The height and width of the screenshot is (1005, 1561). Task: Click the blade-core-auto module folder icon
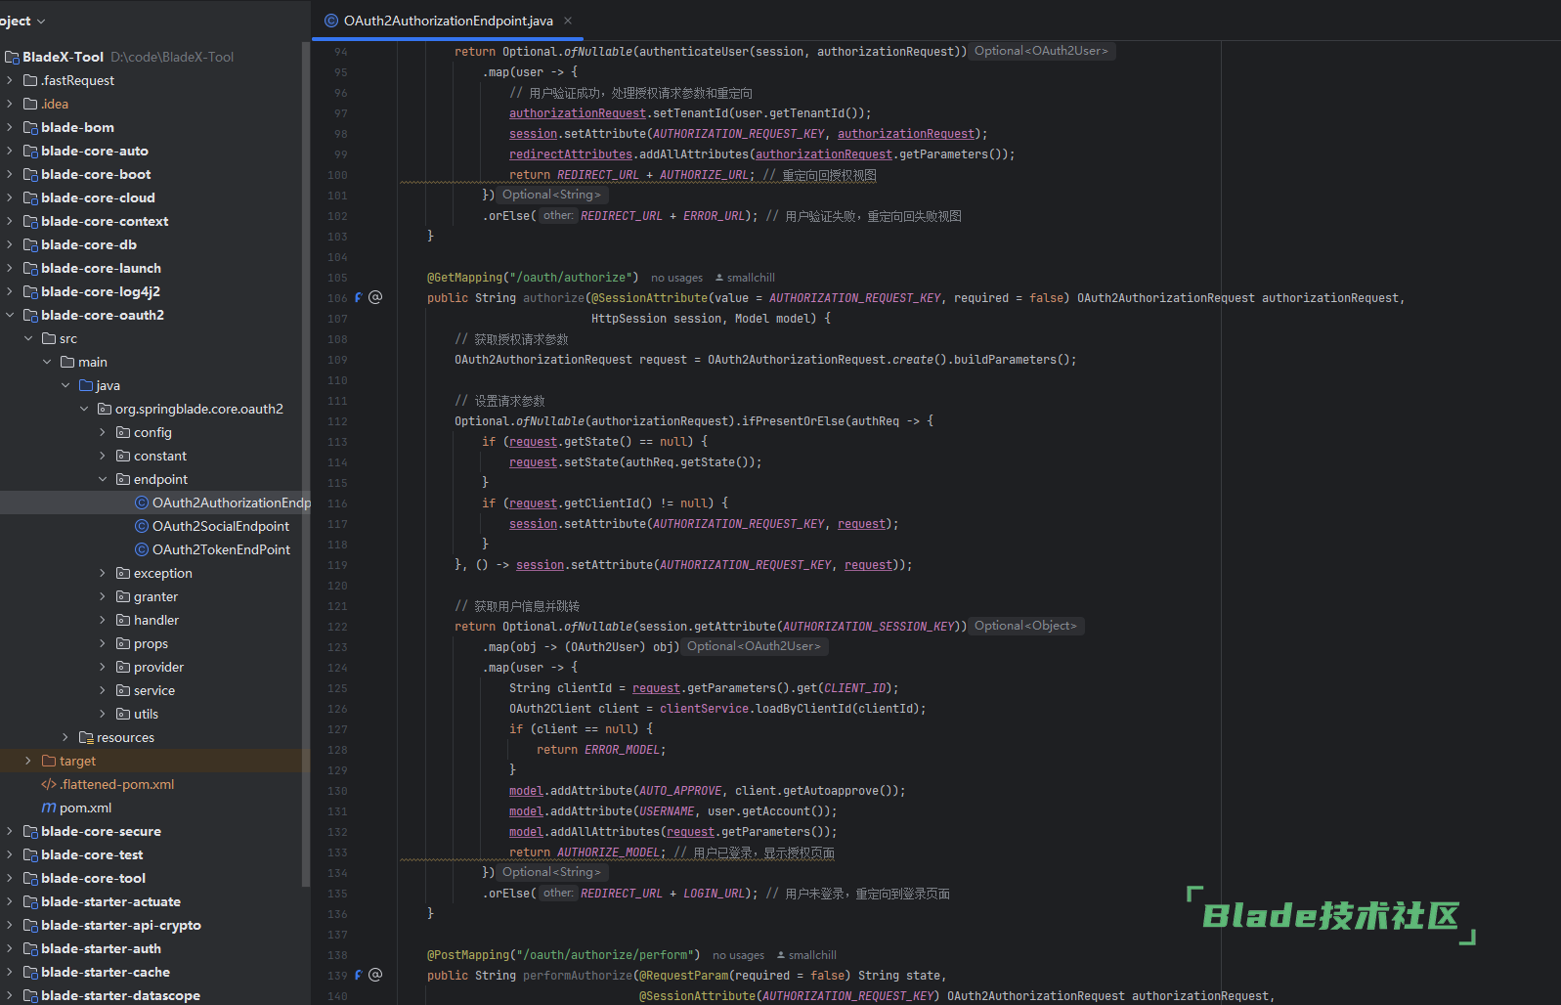point(30,151)
